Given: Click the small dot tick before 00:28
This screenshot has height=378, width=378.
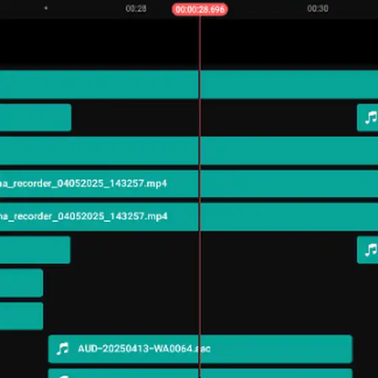Looking at the screenshot, I should point(46,8).
